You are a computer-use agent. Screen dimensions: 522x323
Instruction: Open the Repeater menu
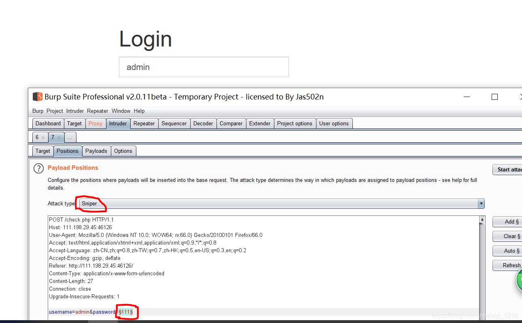tap(98, 111)
